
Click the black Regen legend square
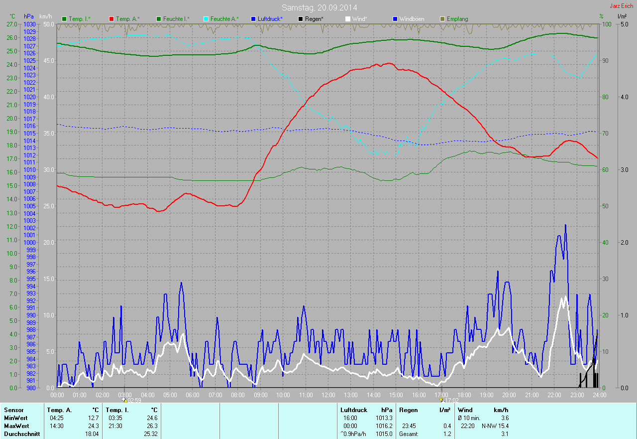click(300, 19)
